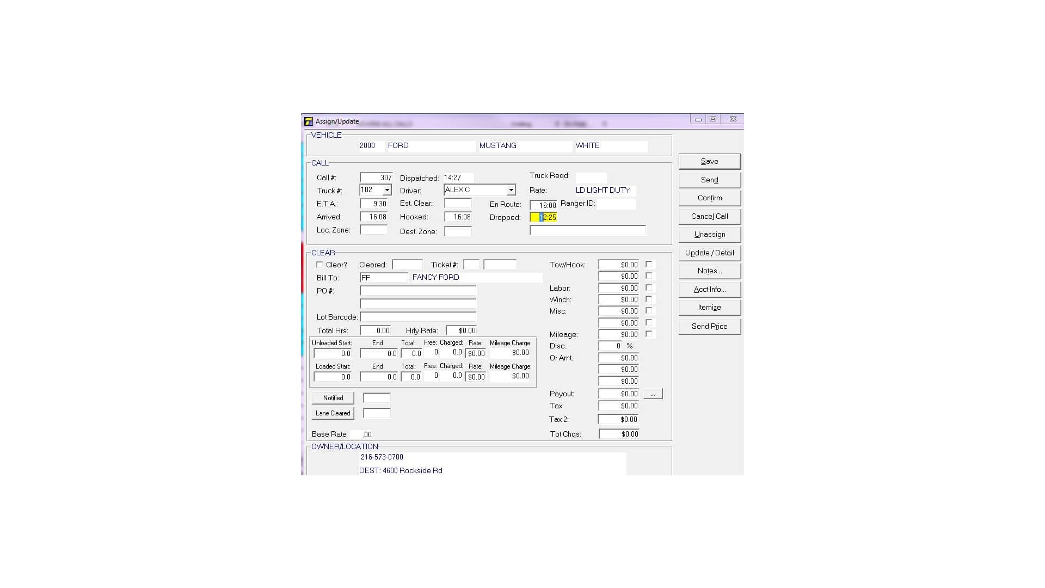Screen dimensions: 1045x588
Task: Check the Tow/Hook charge checkbox
Action: tap(649, 264)
